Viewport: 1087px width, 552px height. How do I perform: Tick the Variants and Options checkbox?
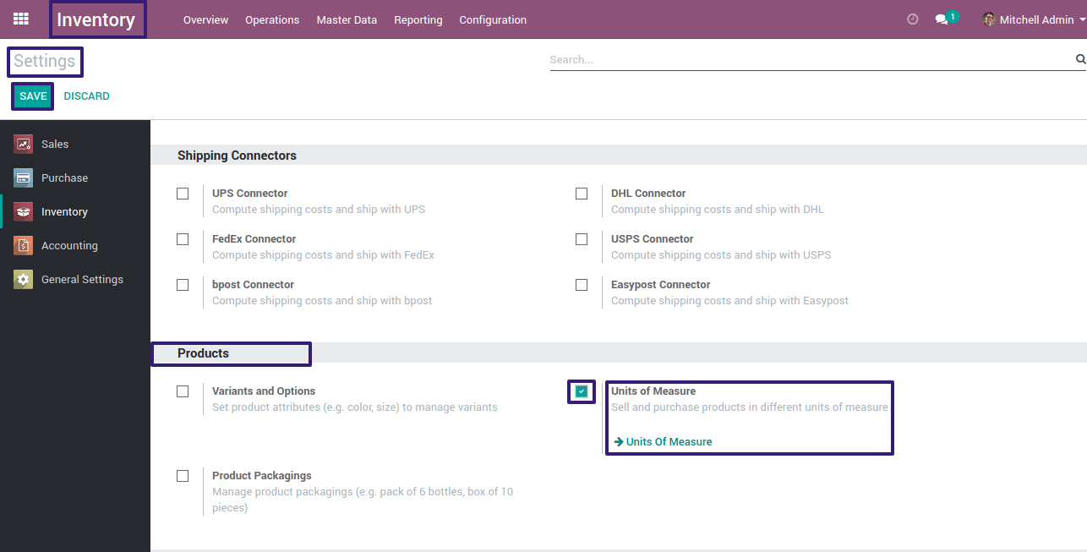(x=183, y=391)
